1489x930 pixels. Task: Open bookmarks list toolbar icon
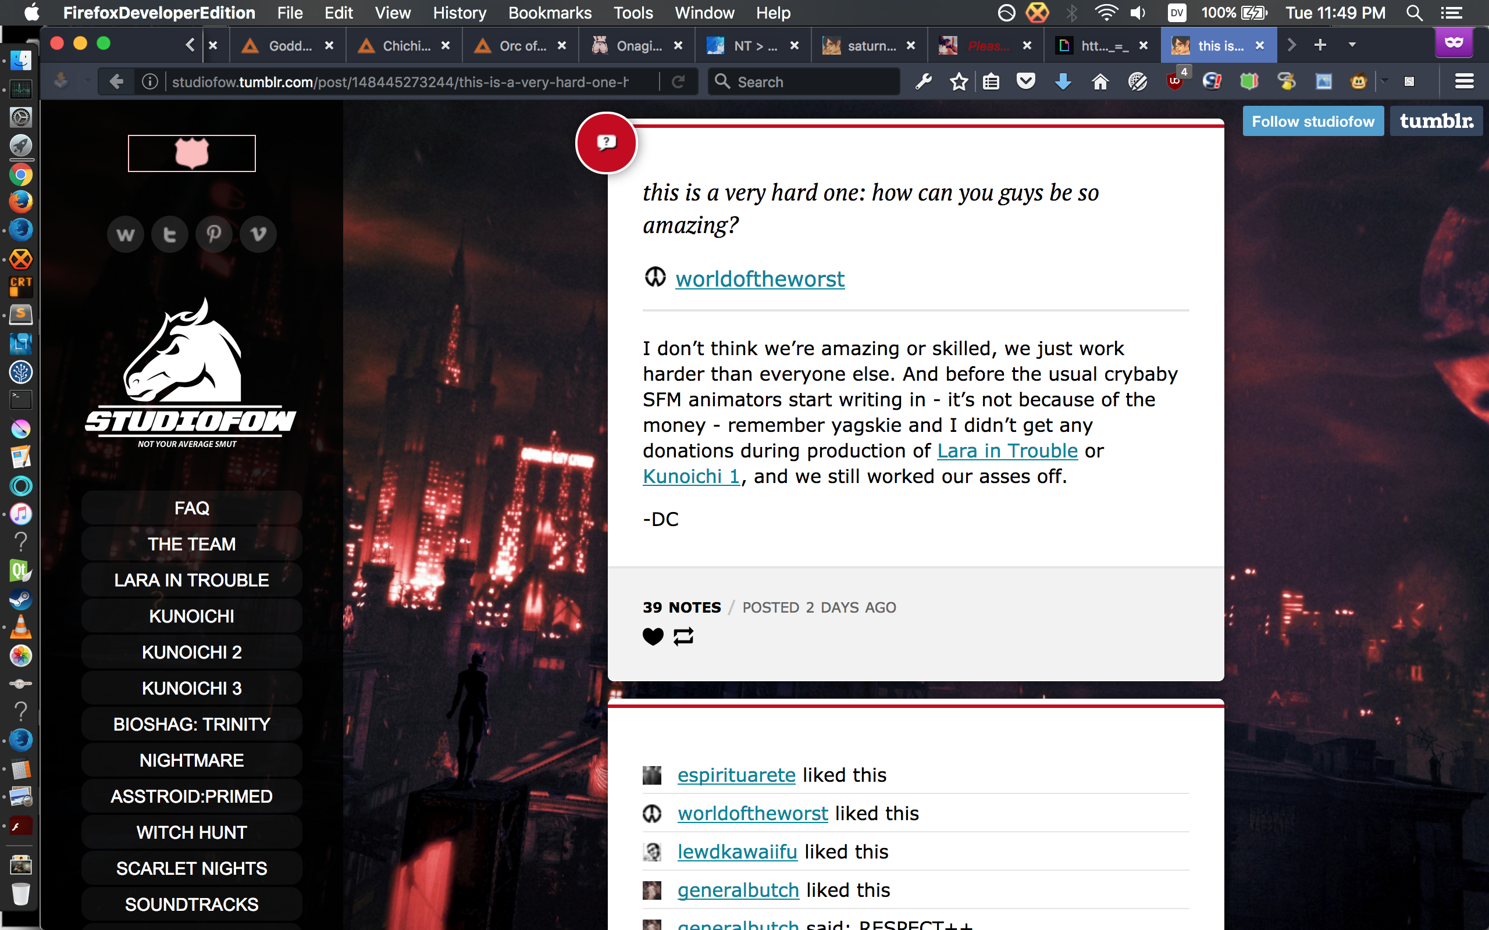click(x=991, y=82)
